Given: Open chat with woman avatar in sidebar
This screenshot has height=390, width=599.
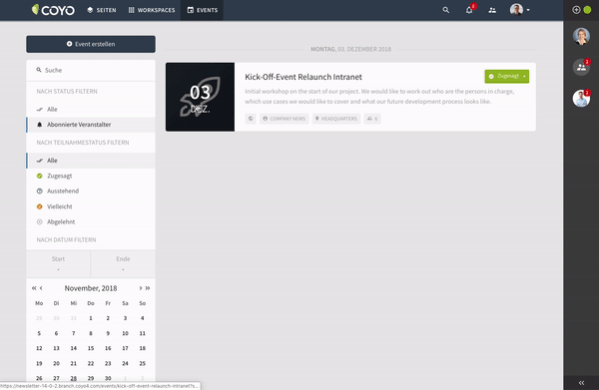Looking at the screenshot, I should click(581, 37).
